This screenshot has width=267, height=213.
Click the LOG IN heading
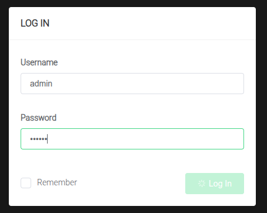(35, 23)
